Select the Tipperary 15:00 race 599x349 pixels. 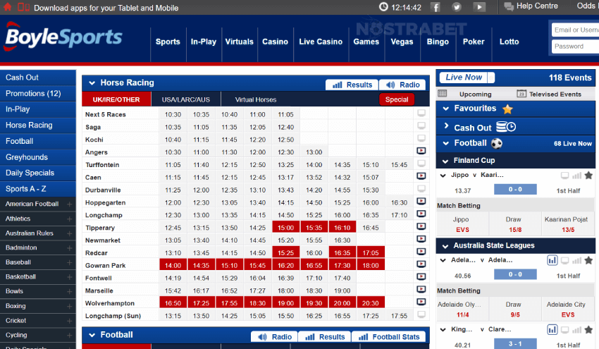click(285, 228)
